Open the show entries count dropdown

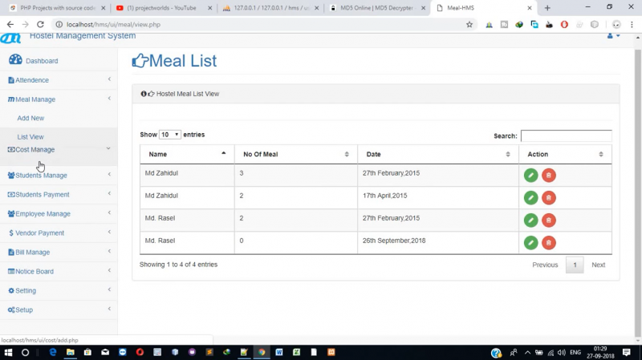[x=169, y=135]
